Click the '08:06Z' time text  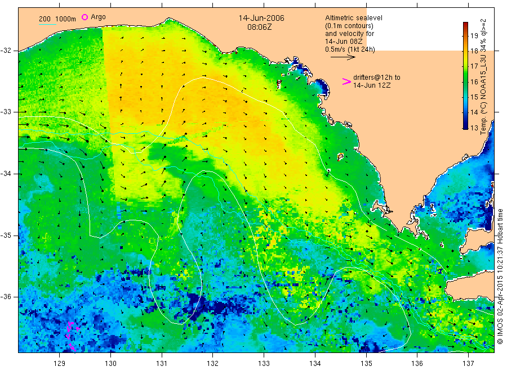[x=259, y=27]
